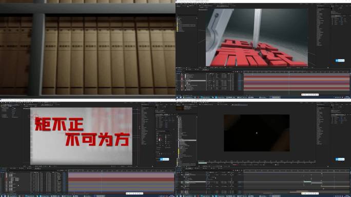Click white floating toolbar in bottom-right window
The image size is (351, 197).
click(310, 193)
